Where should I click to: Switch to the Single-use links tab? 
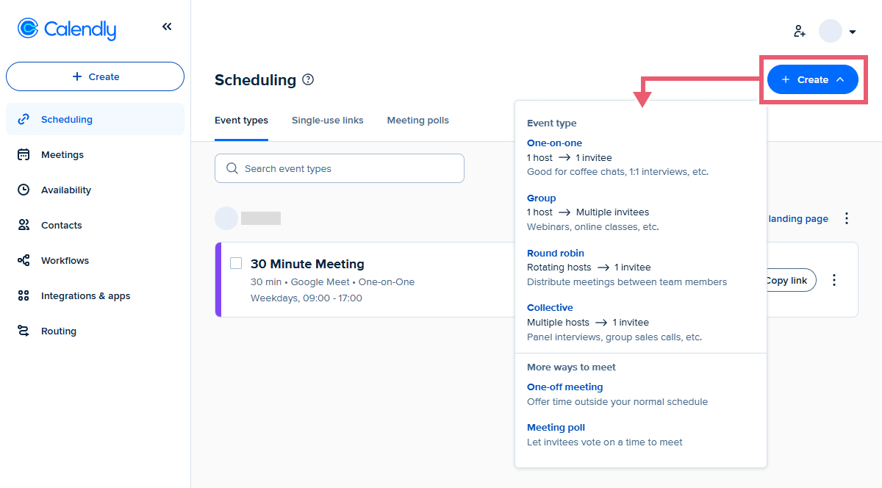pyautogui.click(x=327, y=120)
